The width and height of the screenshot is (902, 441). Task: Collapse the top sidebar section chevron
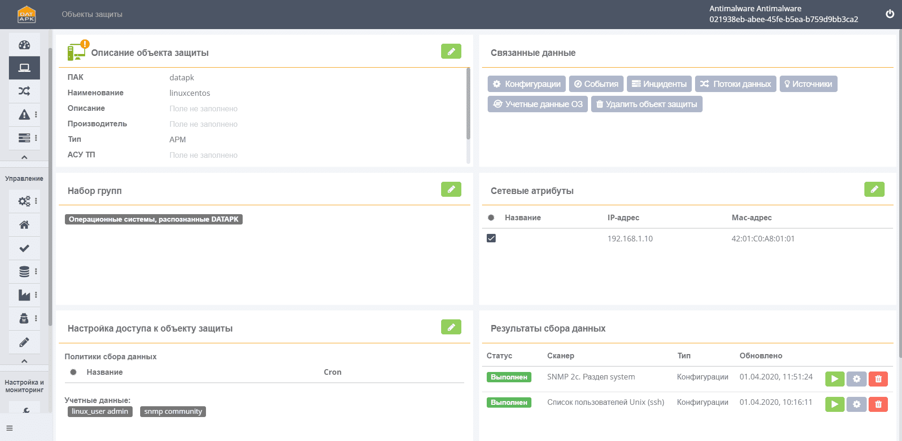coord(24,157)
